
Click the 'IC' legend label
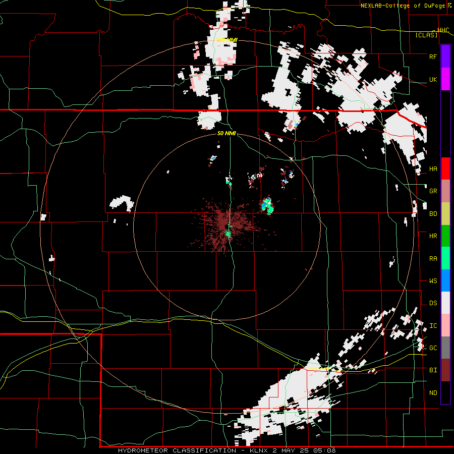(433, 326)
